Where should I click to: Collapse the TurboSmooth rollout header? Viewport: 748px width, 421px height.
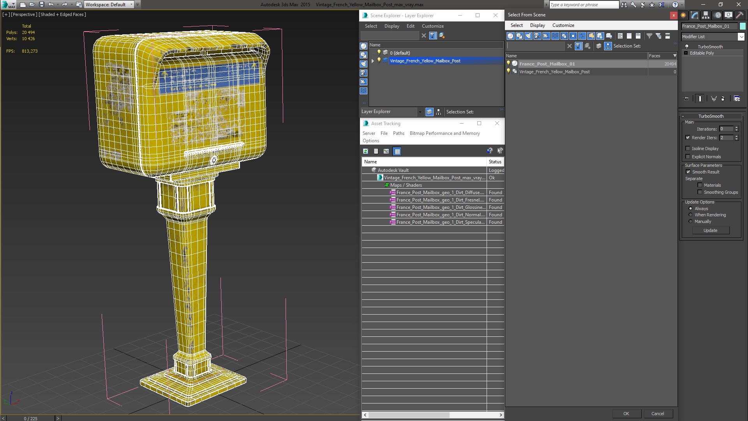click(x=711, y=116)
